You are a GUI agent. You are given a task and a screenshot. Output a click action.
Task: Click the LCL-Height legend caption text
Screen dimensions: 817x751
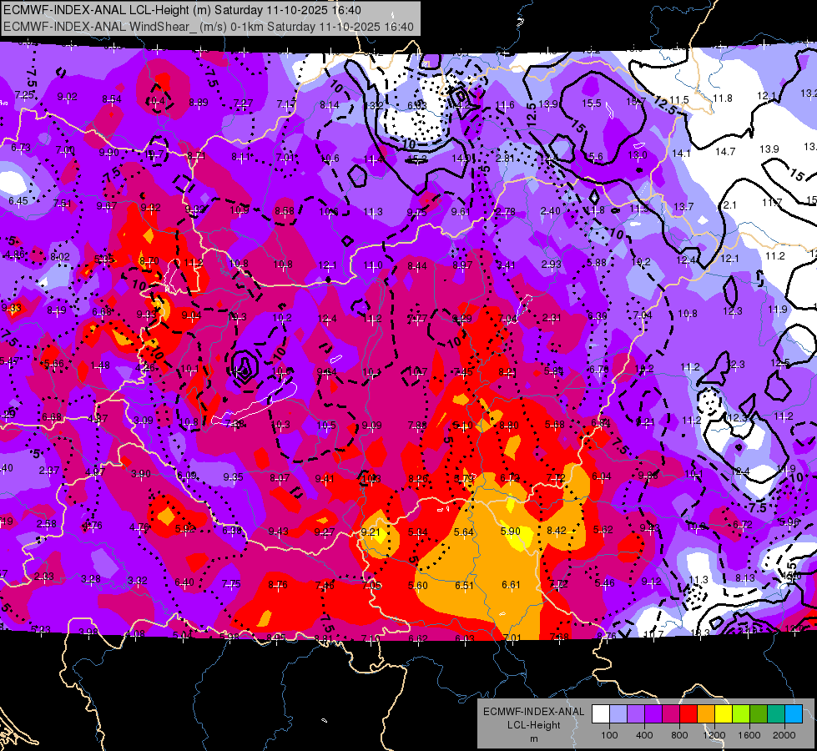[534, 725]
